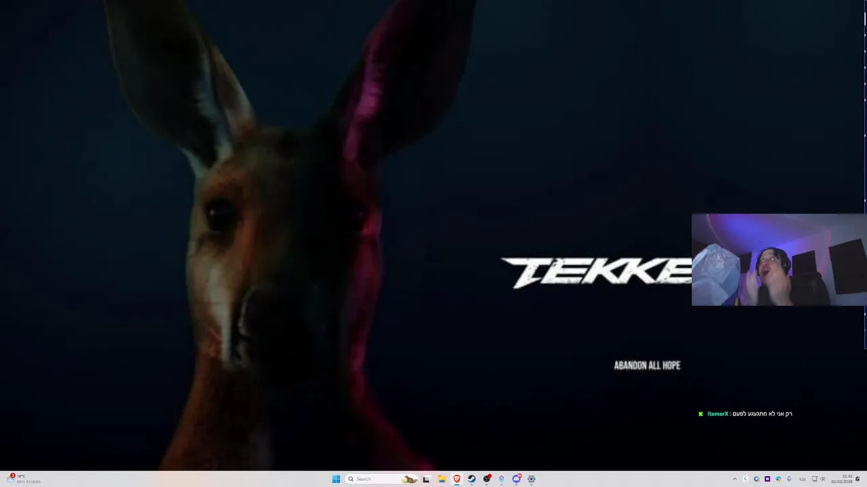Click the first tray icon after chevron
Screen dimensions: 867x487
point(746,479)
